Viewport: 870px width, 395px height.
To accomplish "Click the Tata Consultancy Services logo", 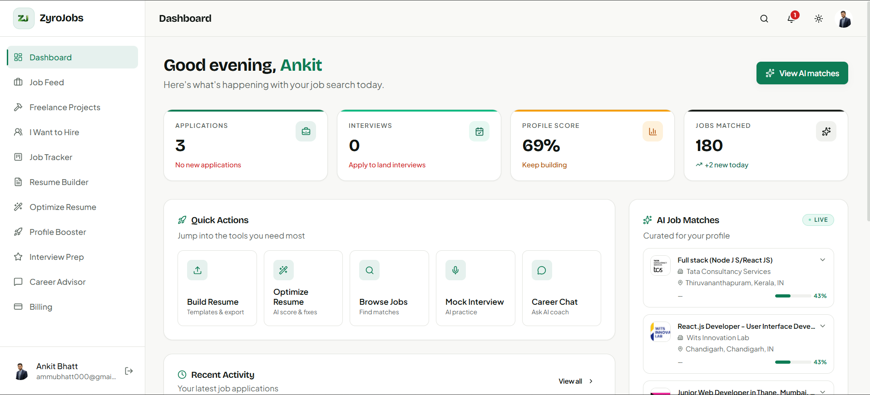I will coord(660,266).
